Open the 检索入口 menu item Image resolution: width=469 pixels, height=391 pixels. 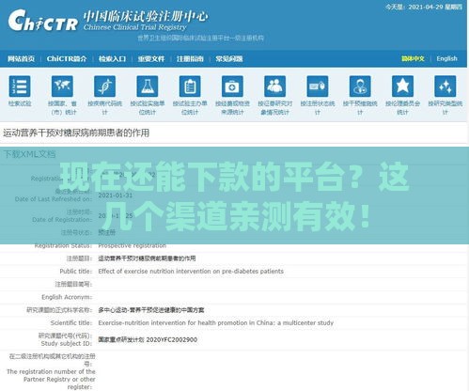(112, 58)
